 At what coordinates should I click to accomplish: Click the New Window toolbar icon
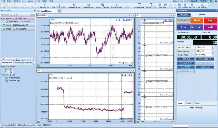(139, 6)
